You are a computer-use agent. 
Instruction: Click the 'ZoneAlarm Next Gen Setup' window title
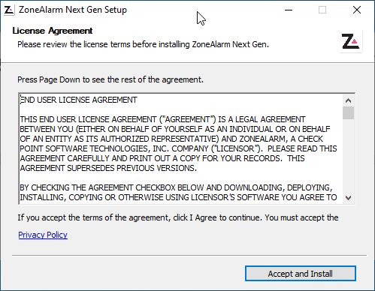[x=73, y=10]
